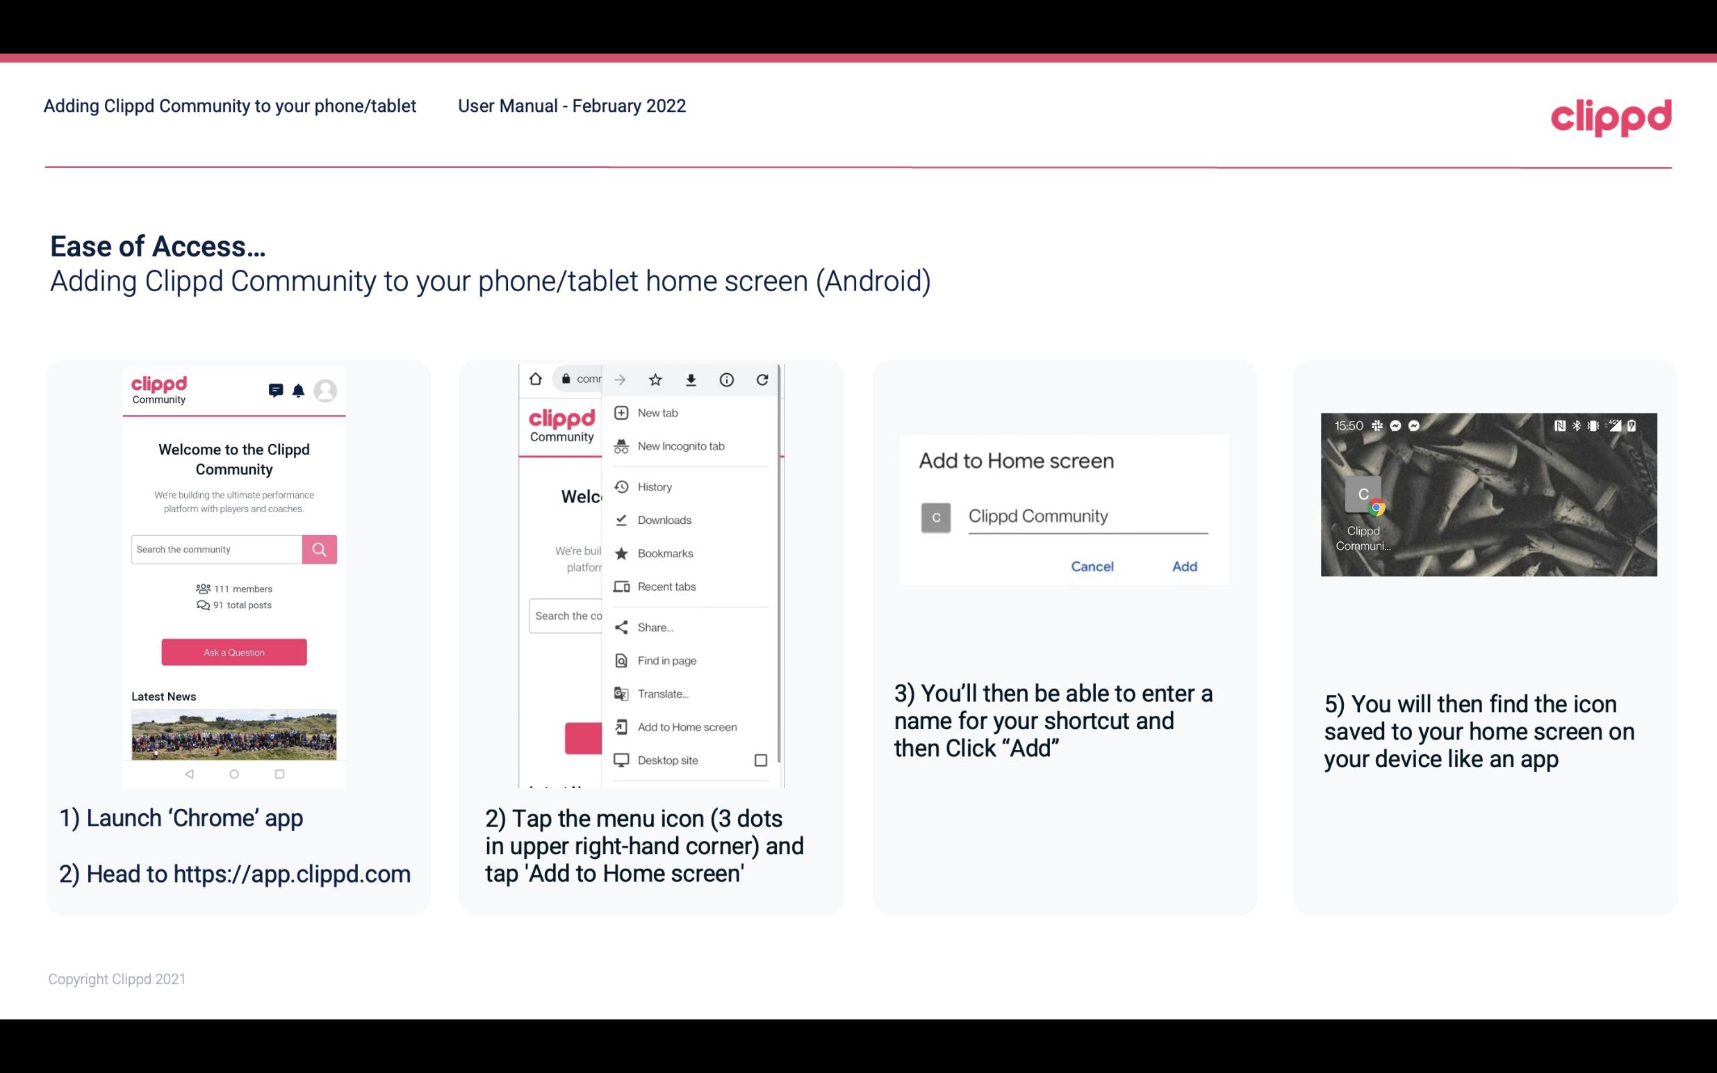This screenshot has height=1073, width=1717.
Task: Click the Clippd Community shortcut name input field
Action: 1084,514
